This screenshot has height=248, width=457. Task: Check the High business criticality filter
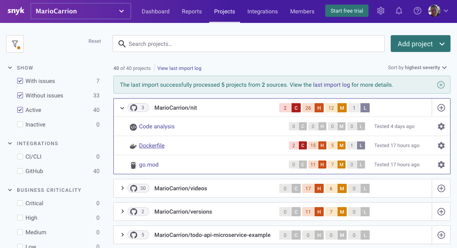(20, 217)
